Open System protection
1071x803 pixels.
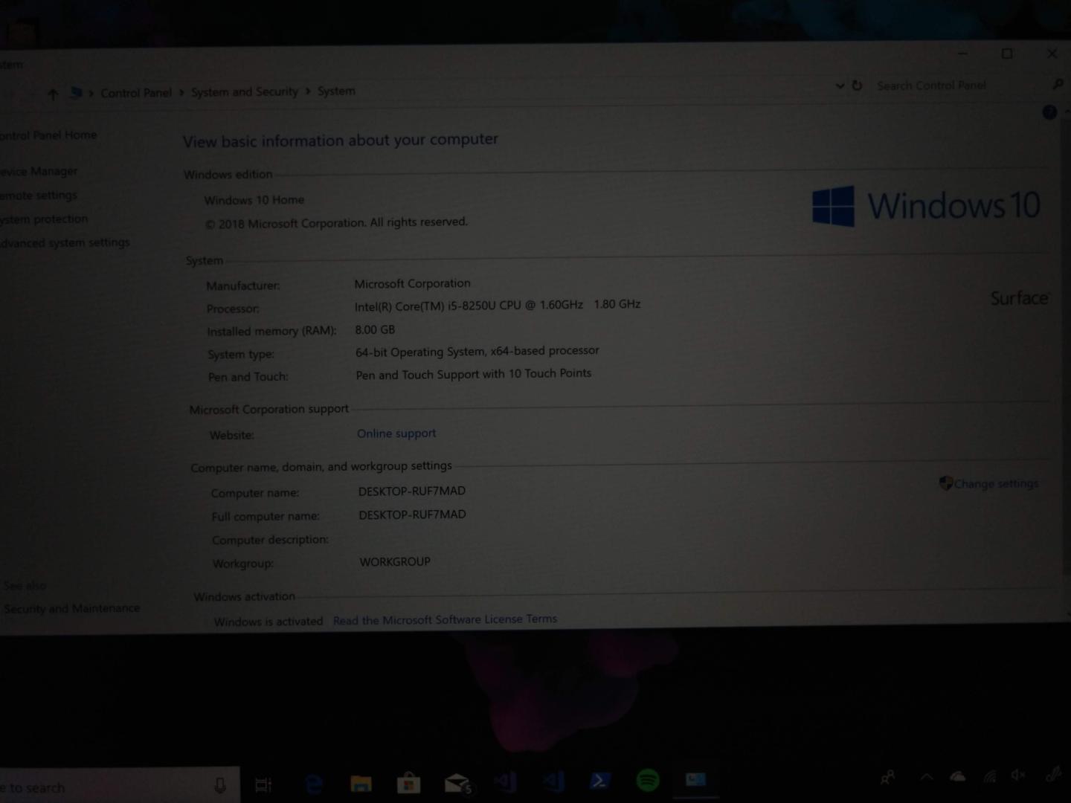[44, 219]
